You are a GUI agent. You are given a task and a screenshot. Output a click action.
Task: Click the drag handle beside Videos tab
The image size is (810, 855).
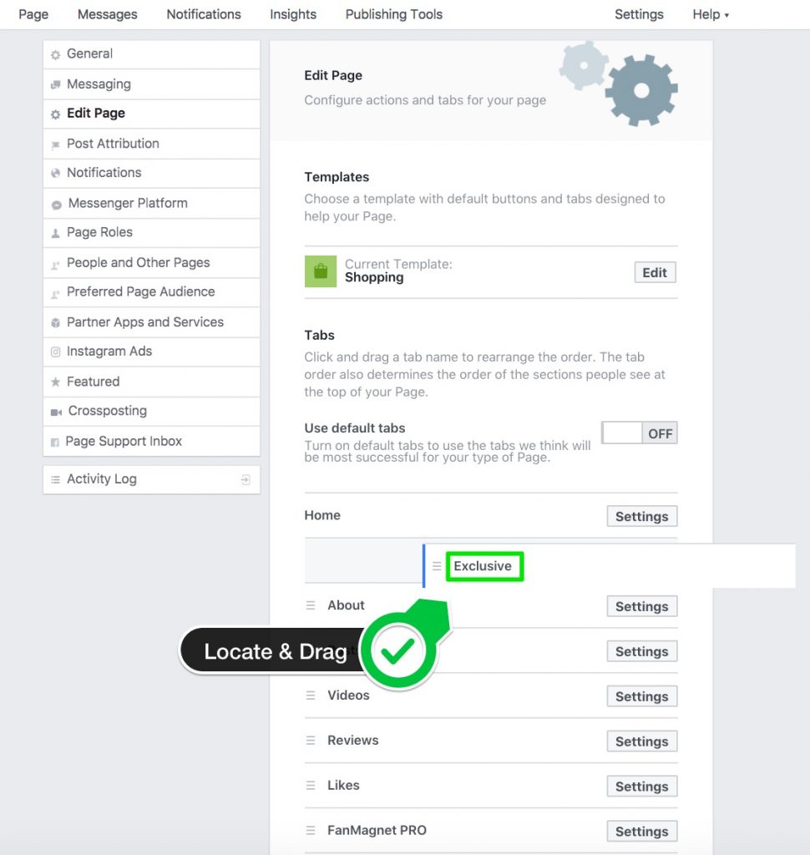(311, 696)
